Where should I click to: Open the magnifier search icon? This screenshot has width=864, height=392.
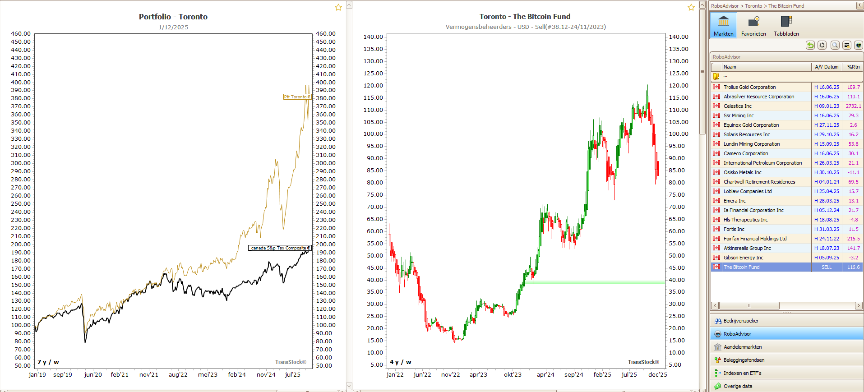(x=835, y=45)
